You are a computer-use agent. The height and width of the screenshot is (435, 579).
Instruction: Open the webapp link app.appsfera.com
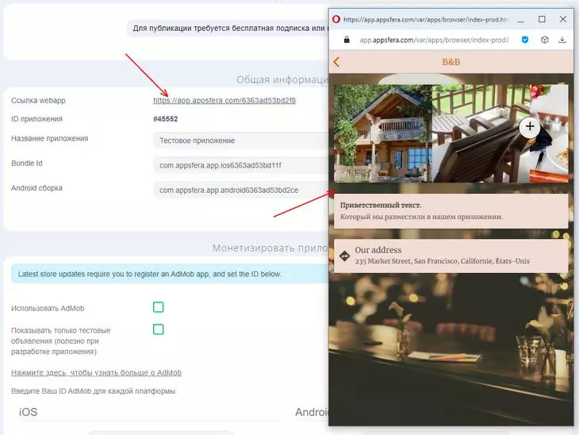[x=224, y=100]
